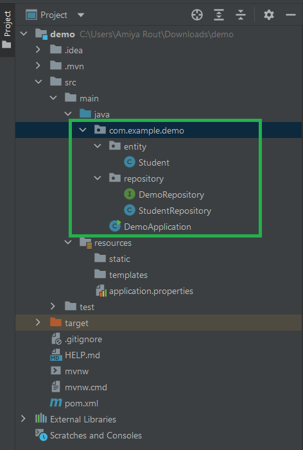This screenshot has width=303, height=450.
Task: Open the Project view dropdown arrow
Action: pyautogui.click(x=81, y=15)
